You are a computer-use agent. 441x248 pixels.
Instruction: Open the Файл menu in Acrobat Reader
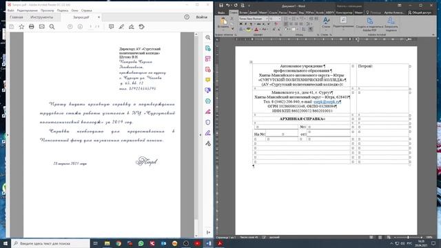(11, 10)
